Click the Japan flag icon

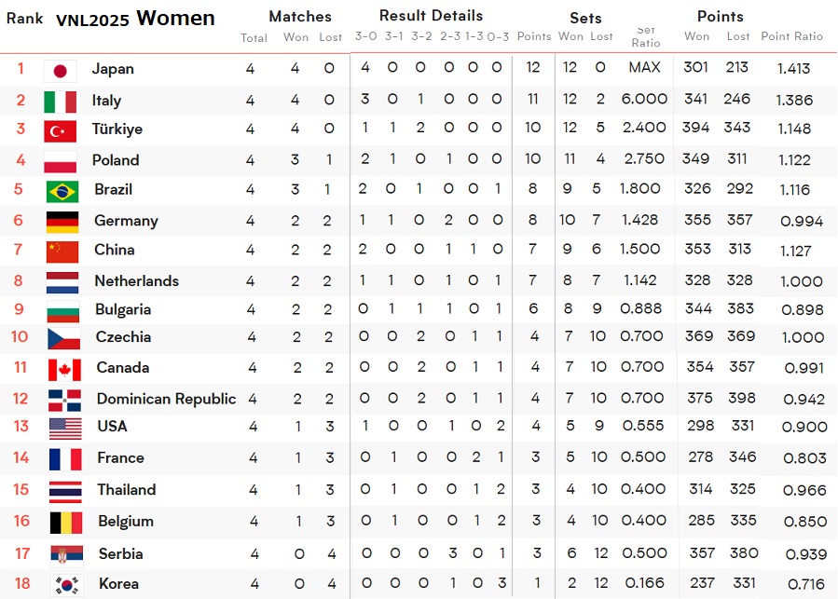[60, 71]
